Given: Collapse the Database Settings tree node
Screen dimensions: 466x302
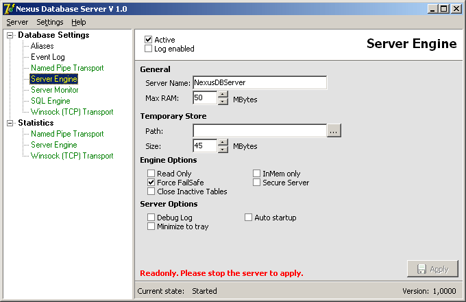Looking at the screenshot, I should click(10, 35).
